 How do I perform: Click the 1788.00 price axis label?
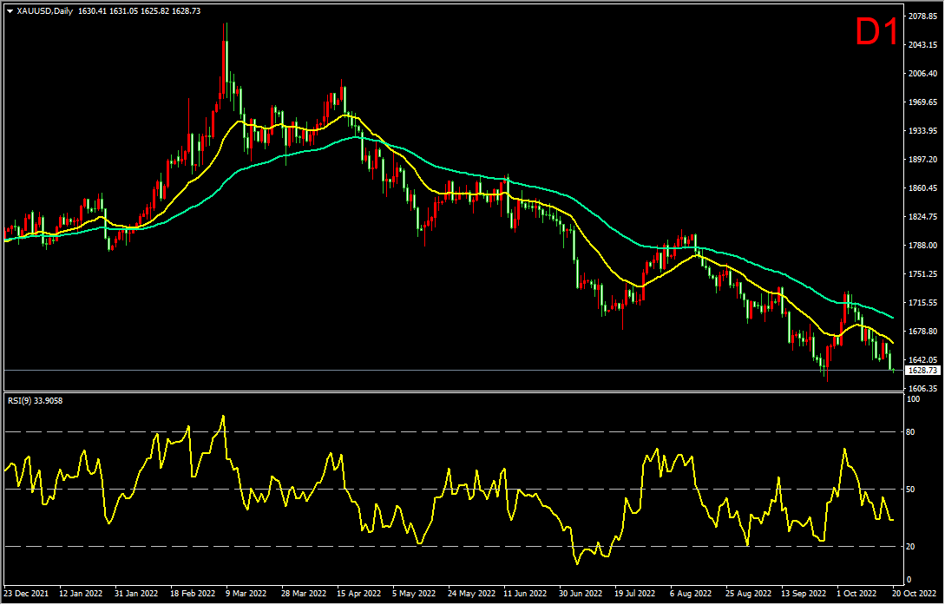922,246
